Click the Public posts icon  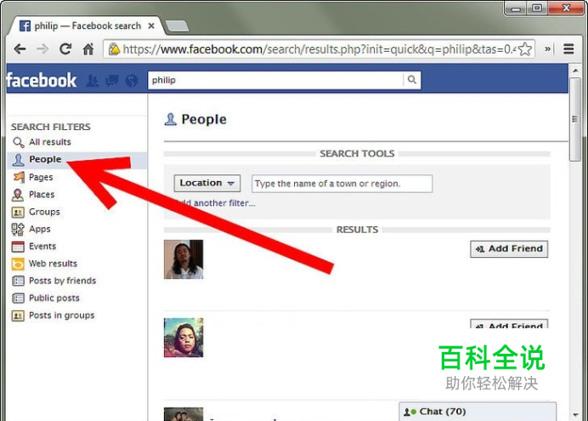(18, 298)
